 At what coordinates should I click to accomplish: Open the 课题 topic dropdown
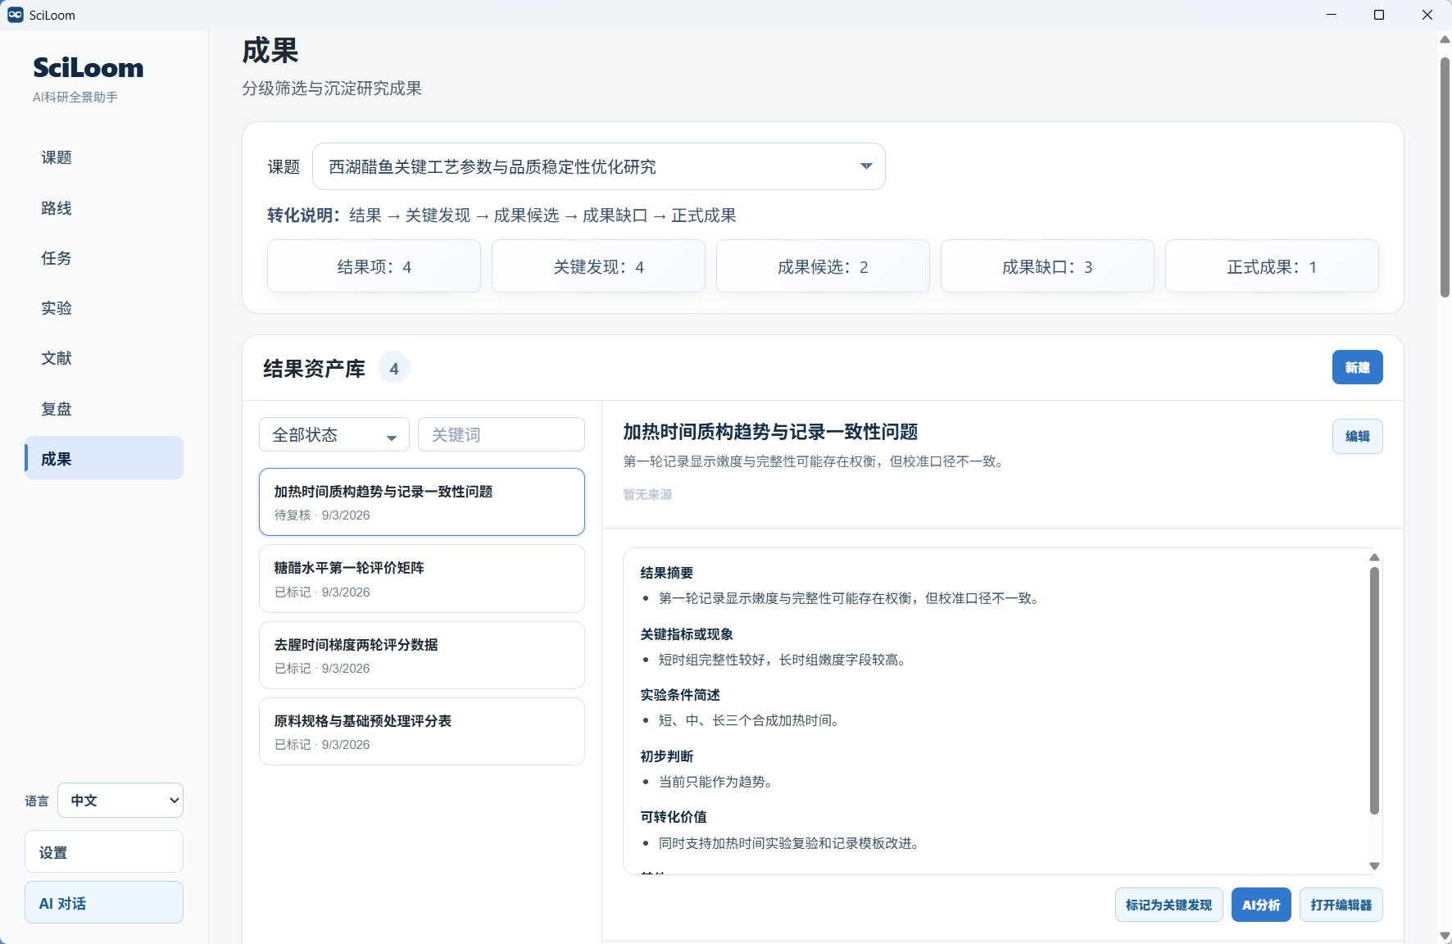(x=599, y=166)
